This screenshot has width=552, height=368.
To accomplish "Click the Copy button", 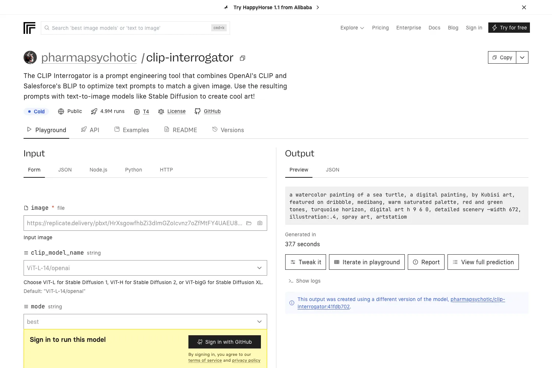I will pos(502,57).
